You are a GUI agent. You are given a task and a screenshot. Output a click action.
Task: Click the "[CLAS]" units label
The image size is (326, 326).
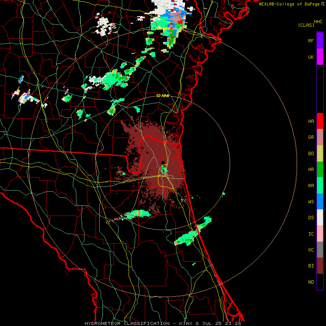coord(306,25)
